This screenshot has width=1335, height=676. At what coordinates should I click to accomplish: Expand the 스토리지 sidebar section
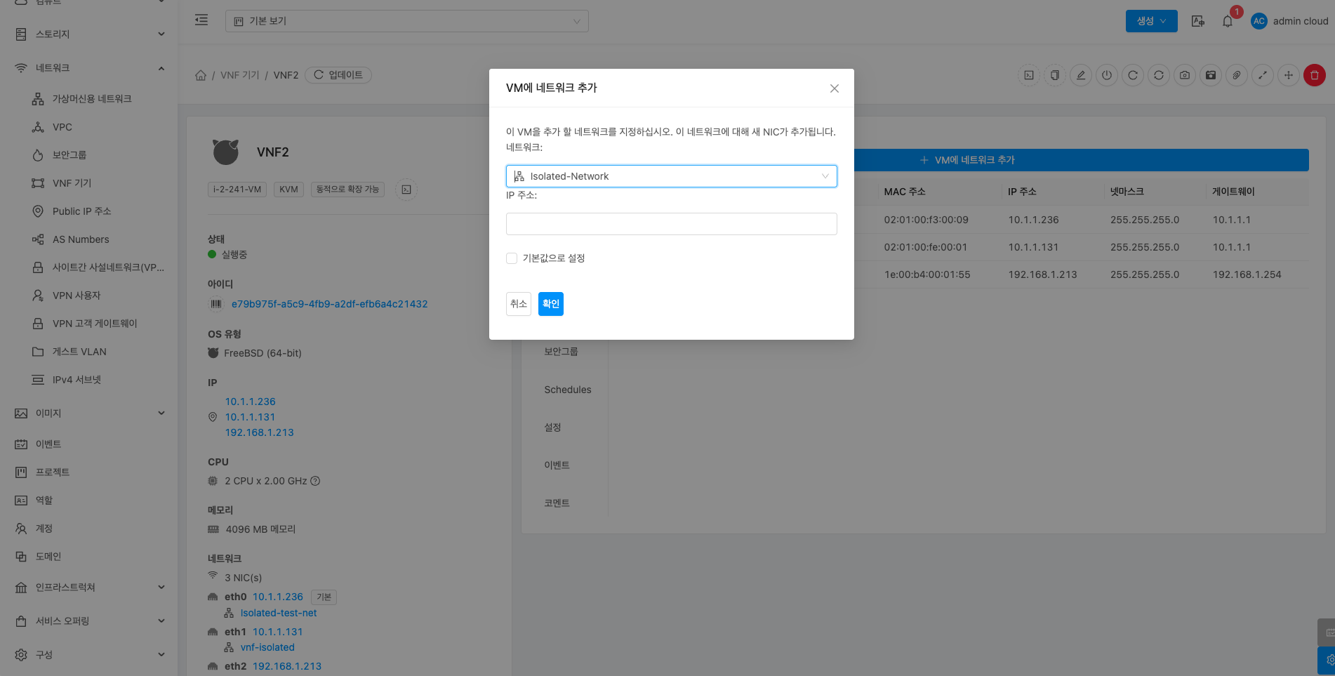coord(90,34)
